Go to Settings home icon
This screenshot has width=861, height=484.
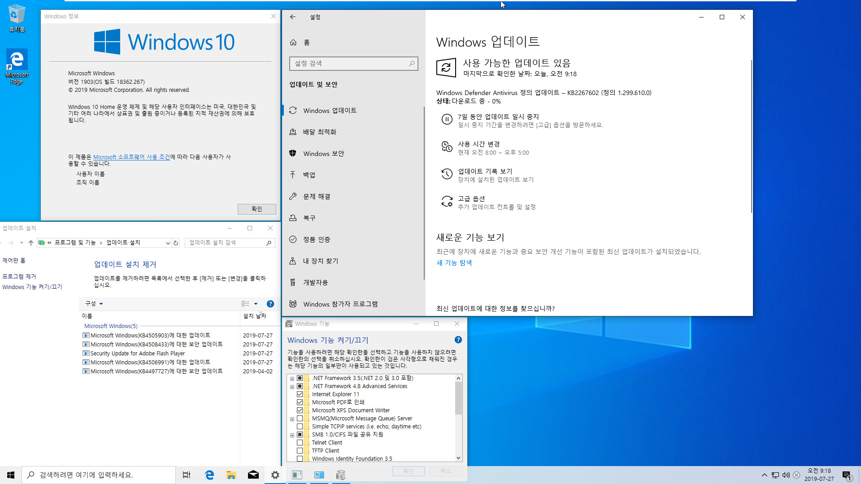(x=293, y=43)
